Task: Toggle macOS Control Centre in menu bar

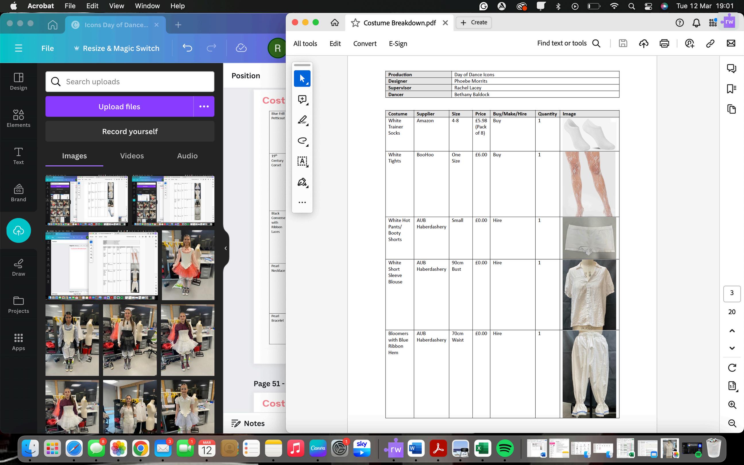Action: [x=648, y=6]
